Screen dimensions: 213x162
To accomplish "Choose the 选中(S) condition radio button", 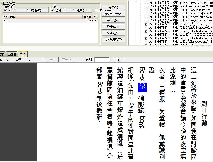I will tap(74, 10).
